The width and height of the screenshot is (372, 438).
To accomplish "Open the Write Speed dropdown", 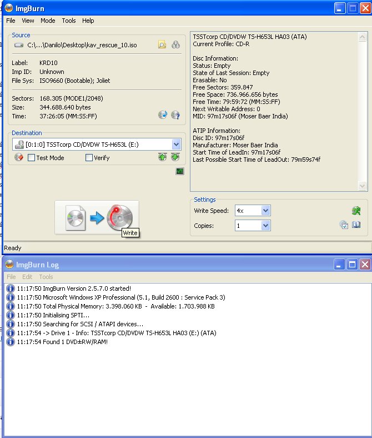I will point(265,211).
